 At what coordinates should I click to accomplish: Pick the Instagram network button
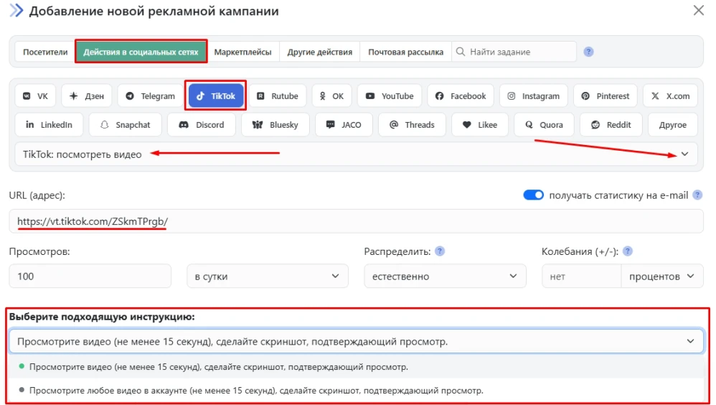(533, 96)
